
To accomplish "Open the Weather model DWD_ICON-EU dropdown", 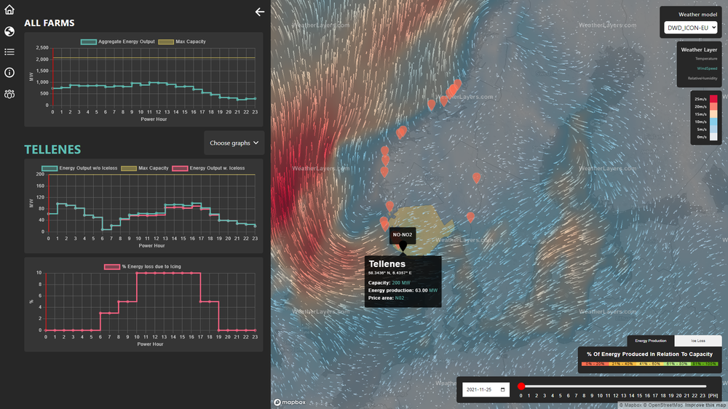I will click(x=690, y=28).
